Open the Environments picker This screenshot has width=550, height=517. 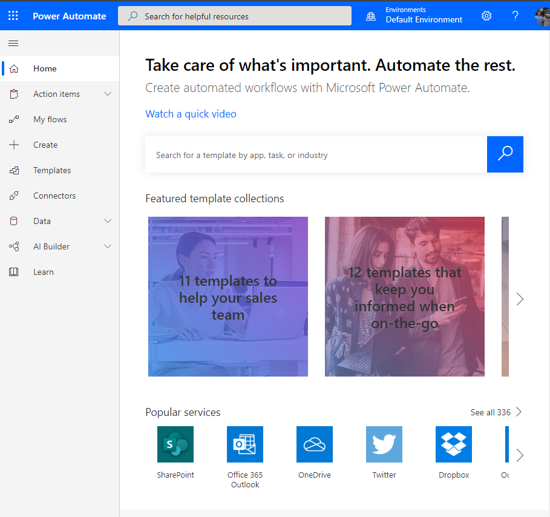click(415, 15)
